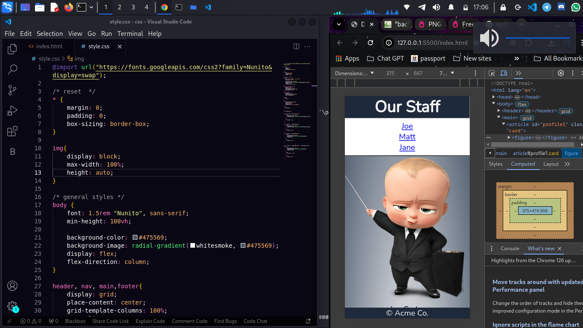Screen dimensions: 583x328
Task: Click the whitesmoke color swatch in the gradient
Action: [x=192, y=246]
